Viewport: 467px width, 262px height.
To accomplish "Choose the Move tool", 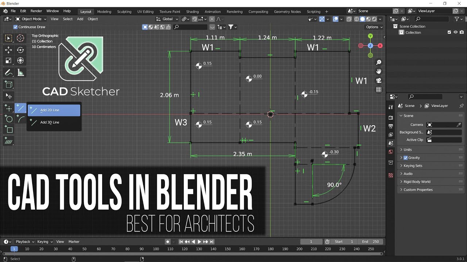I will tap(8, 50).
